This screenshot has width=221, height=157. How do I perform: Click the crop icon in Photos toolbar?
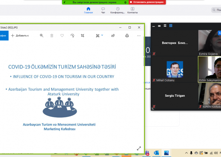[x=83, y=36]
